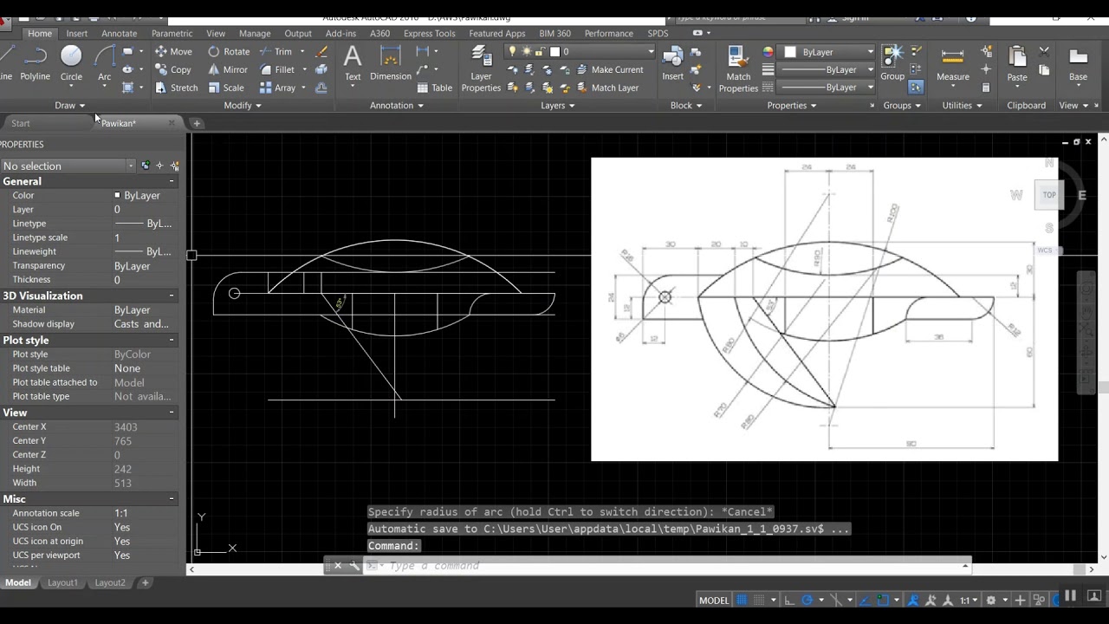This screenshot has height=624, width=1109.
Task: Activate the Copy command
Action: pyautogui.click(x=173, y=69)
